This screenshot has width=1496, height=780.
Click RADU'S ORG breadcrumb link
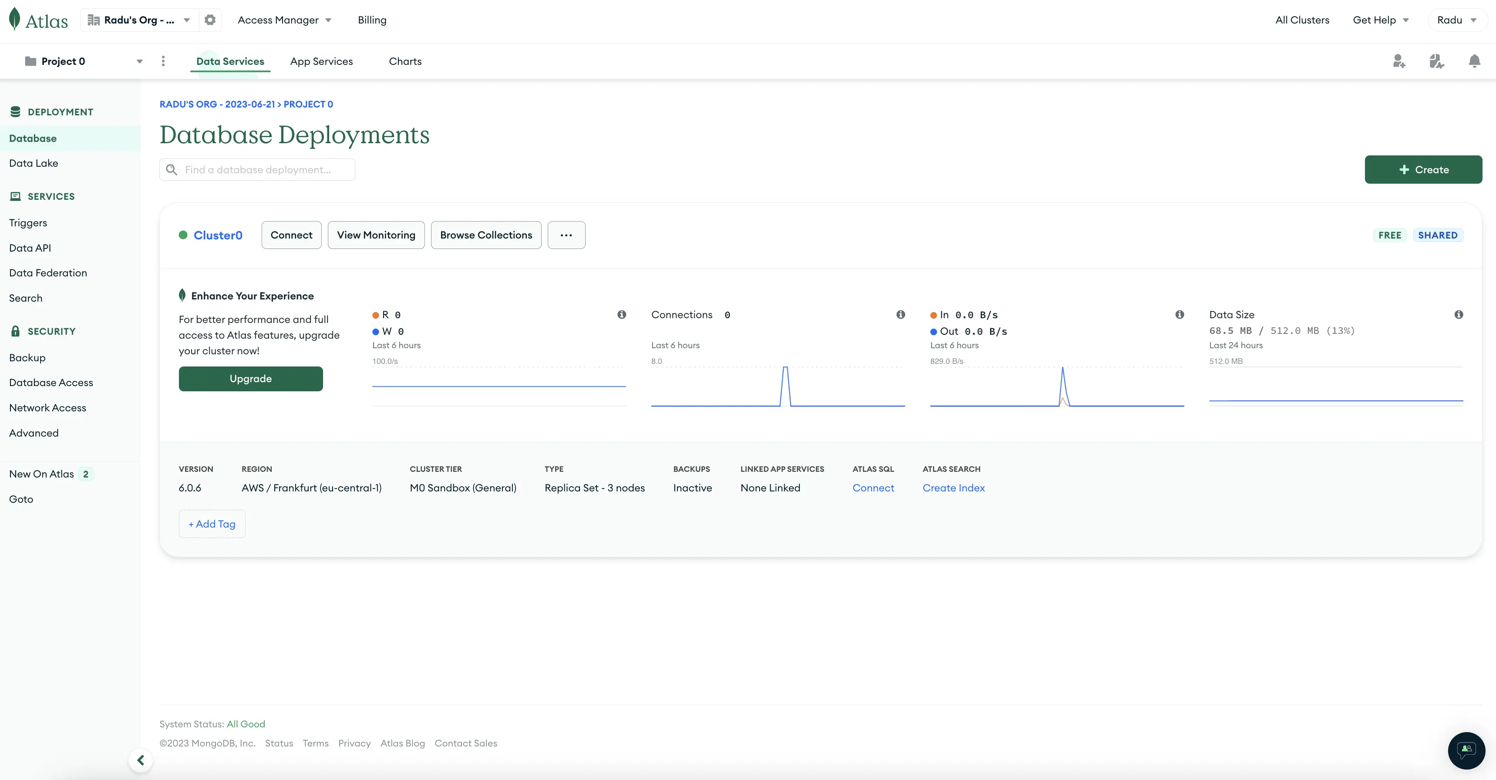pos(217,104)
